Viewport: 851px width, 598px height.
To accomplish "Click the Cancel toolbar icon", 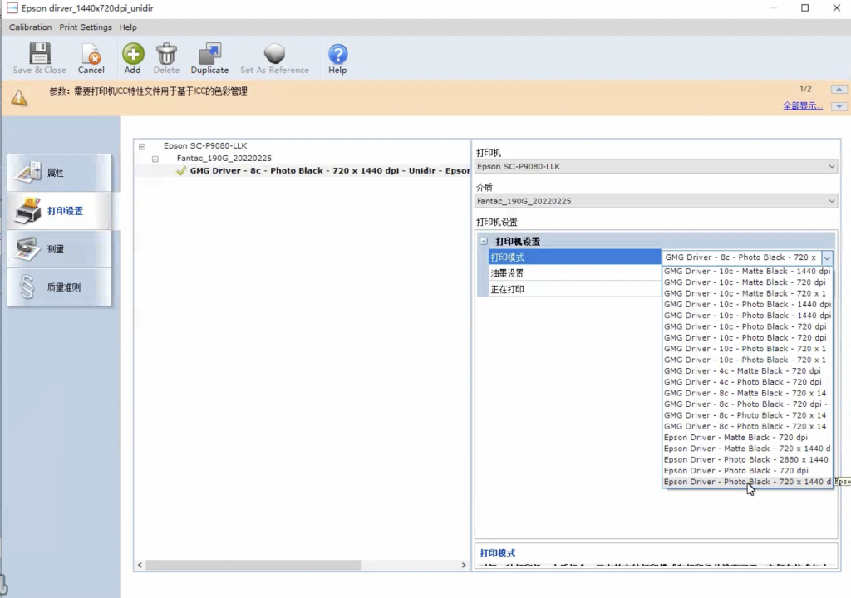I will (x=91, y=54).
